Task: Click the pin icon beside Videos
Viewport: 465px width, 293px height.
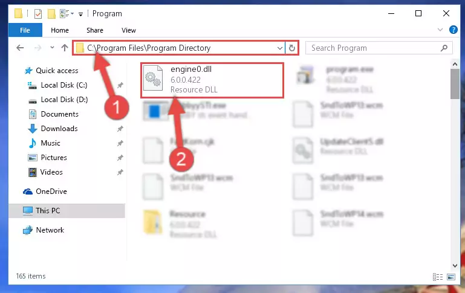Action: 120,172
